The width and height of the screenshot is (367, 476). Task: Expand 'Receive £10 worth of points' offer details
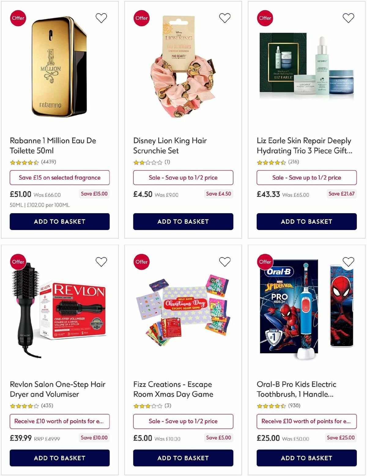click(x=60, y=421)
